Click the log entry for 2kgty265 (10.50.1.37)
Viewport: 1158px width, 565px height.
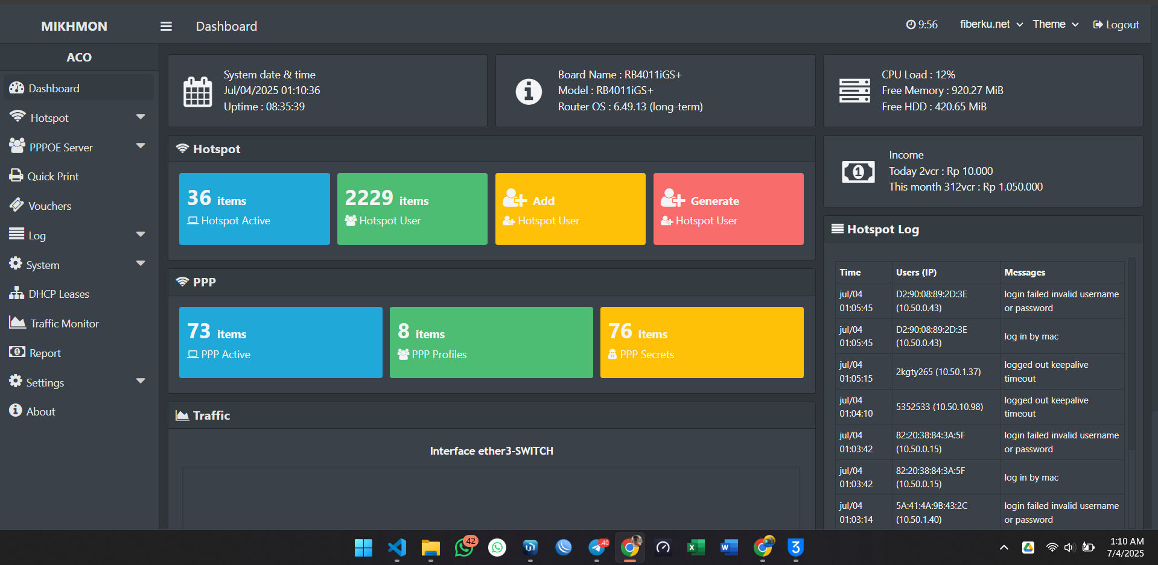980,371
